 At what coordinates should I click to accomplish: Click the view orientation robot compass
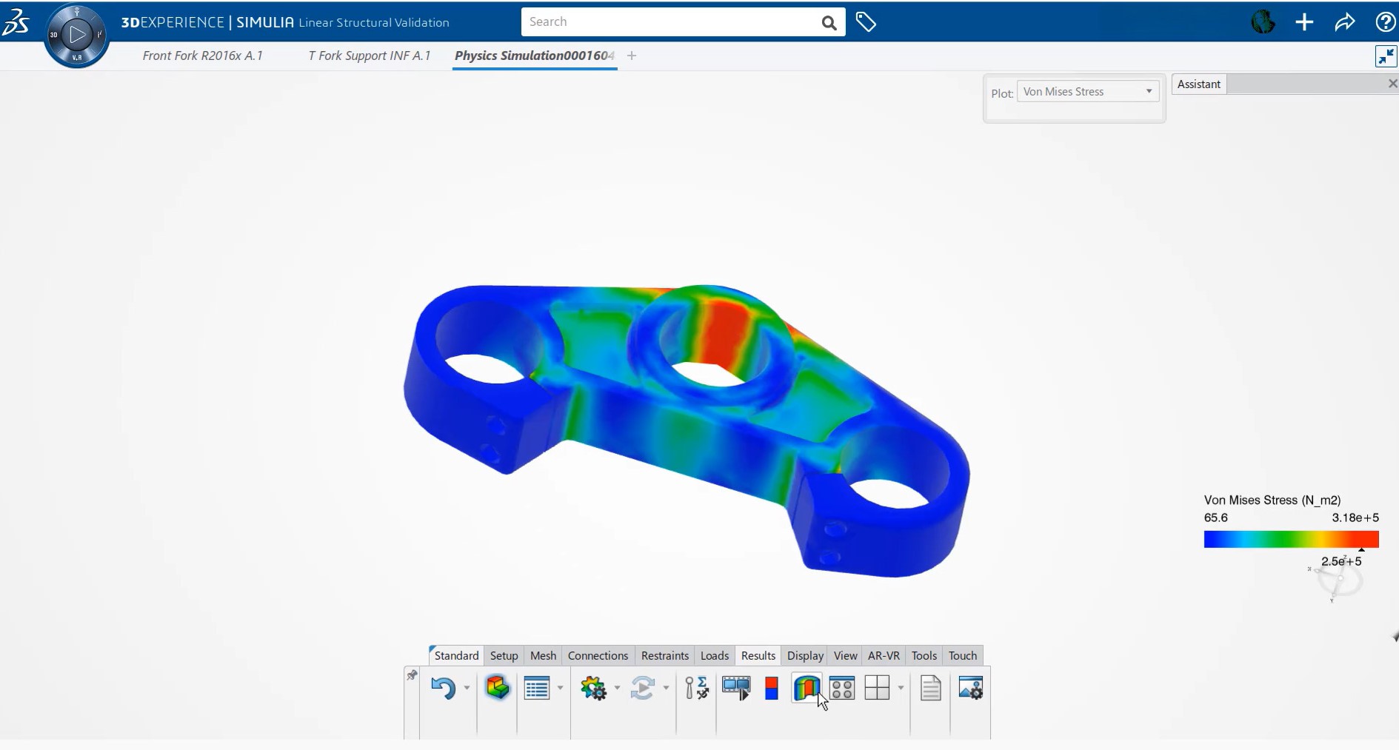pos(1338,579)
